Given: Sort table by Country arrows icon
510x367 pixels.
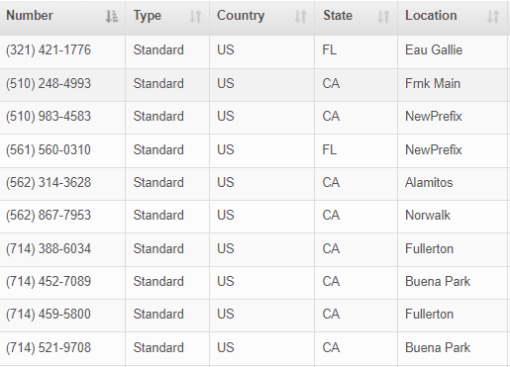Looking at the screenshot, I should pos(300,16).
